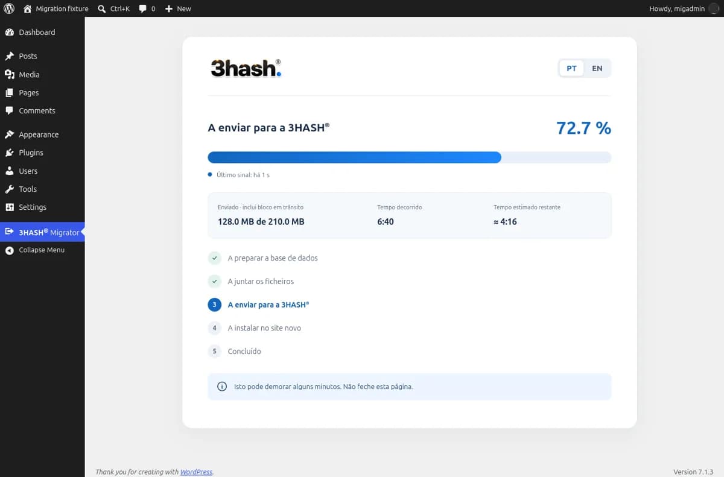724x477 pixels.
Task: Click the 3HASH Migrator export icon
Action: pos(10,232)
